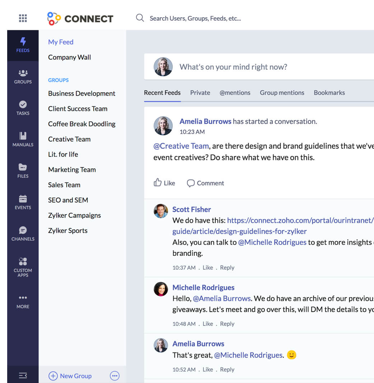Expand the More menu in sidebar
This screenshot has width=374, height=383.
point(23,302)
